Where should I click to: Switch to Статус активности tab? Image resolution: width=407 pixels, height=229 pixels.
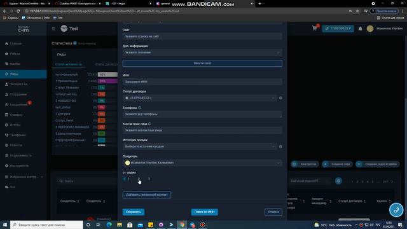[69, 64]
